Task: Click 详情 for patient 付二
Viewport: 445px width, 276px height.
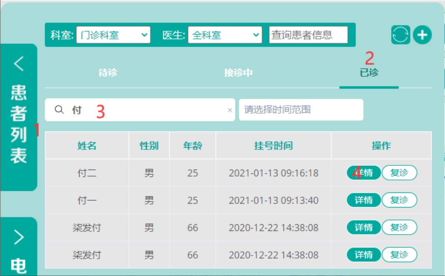Action: 364,172
